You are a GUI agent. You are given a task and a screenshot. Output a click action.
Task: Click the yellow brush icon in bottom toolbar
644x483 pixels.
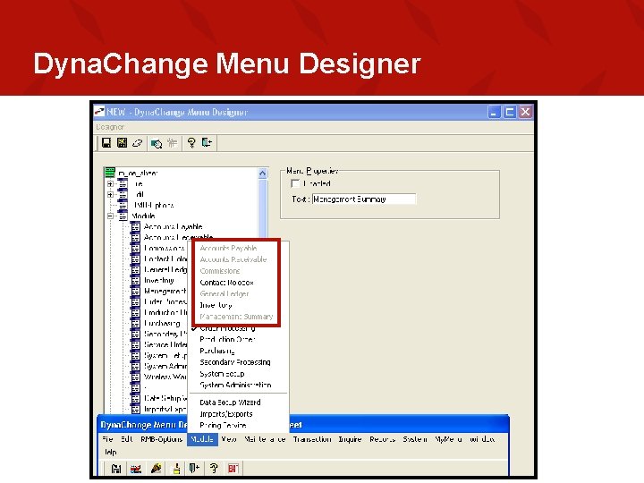click(x=176, y=468)
